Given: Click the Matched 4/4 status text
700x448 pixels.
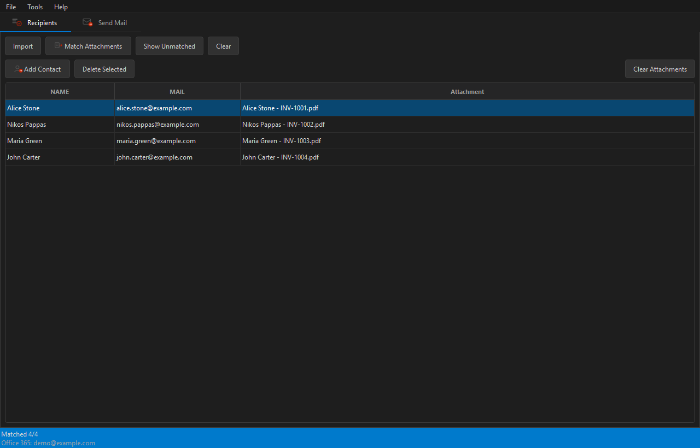Looking at the screenshot, I should 20,434.
